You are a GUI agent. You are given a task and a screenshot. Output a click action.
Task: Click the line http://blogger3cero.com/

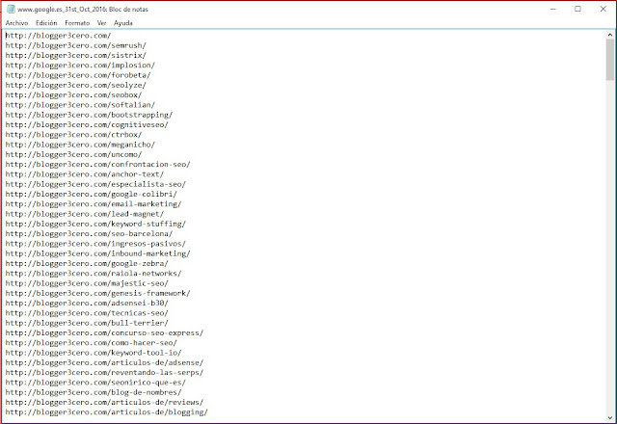pos(58,36)
